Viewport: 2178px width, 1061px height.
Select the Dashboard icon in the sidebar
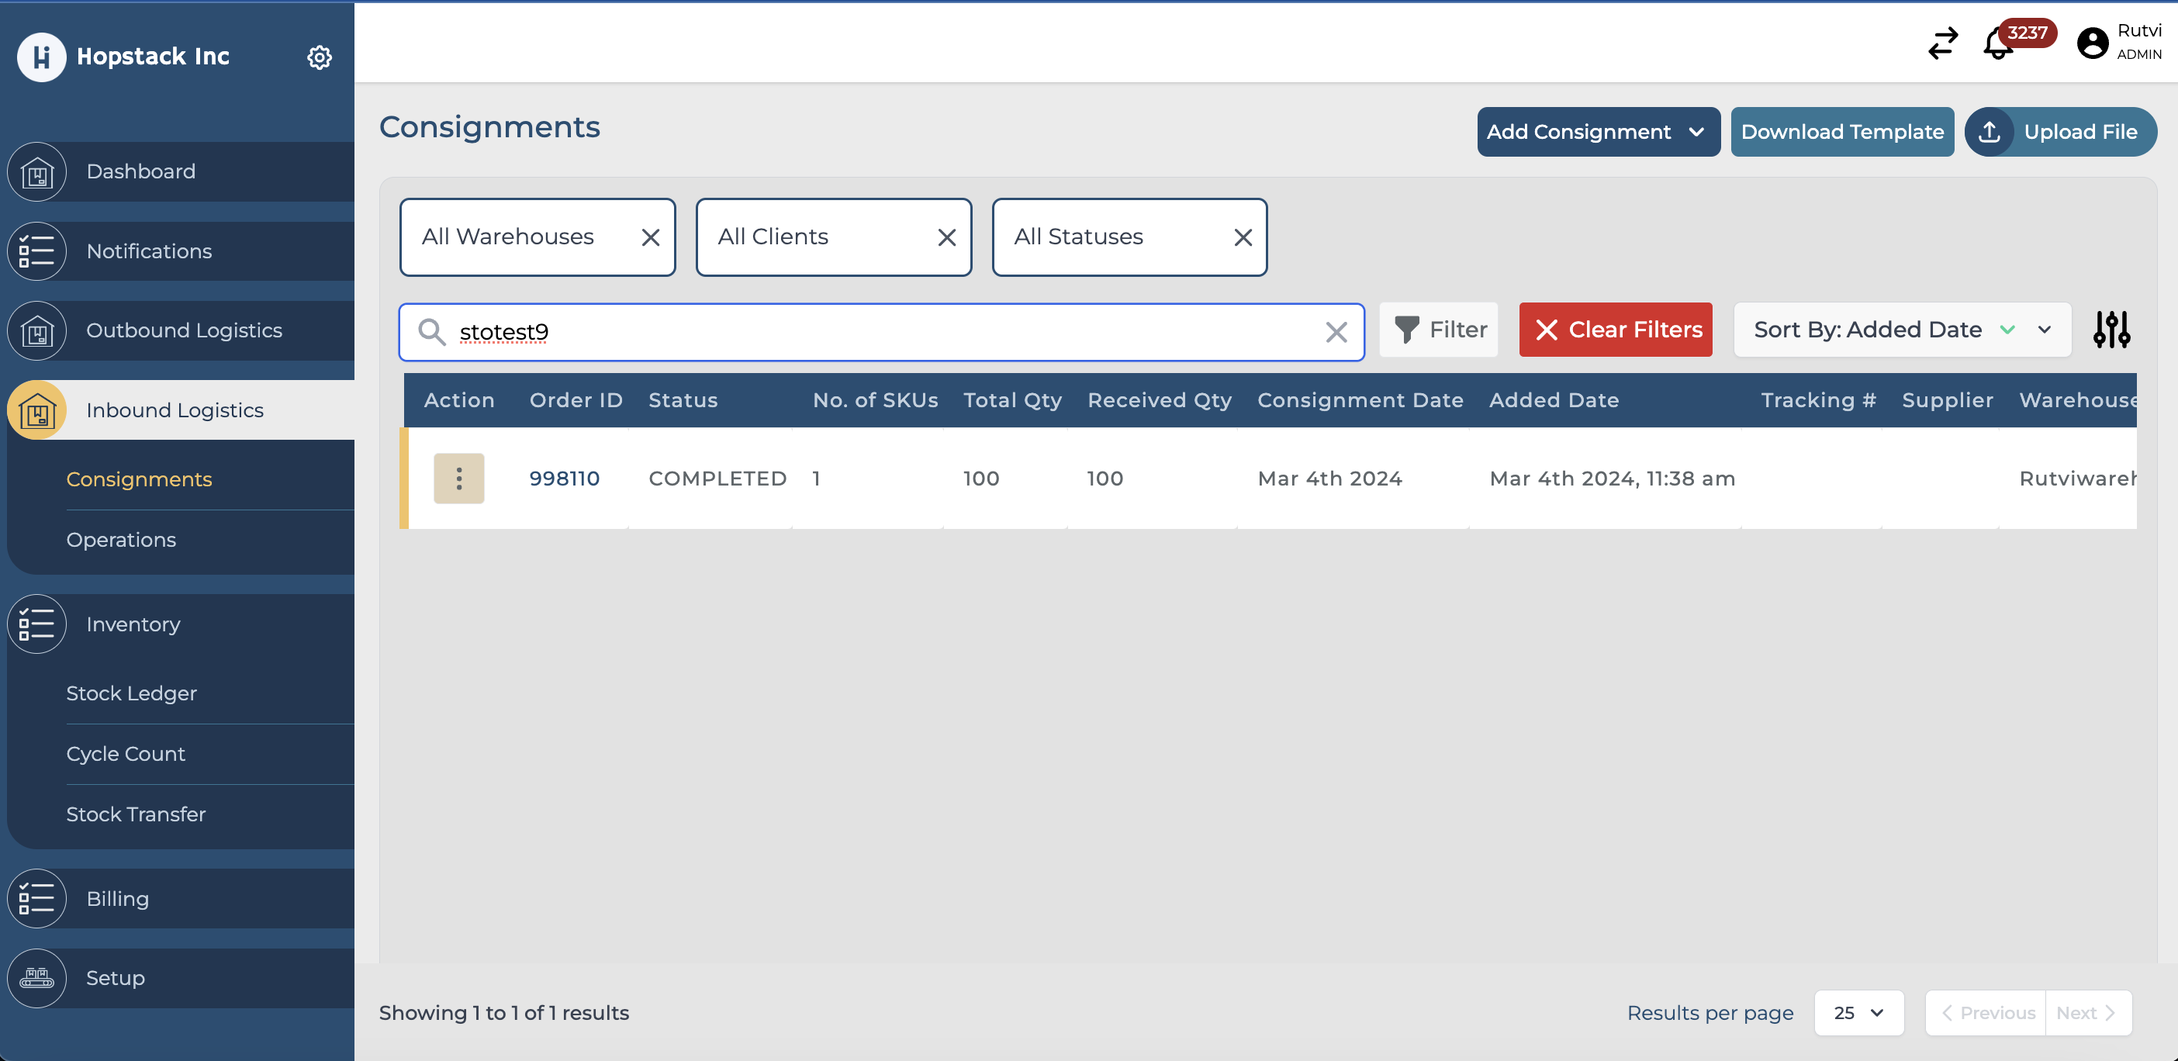(x=37, y=171)
